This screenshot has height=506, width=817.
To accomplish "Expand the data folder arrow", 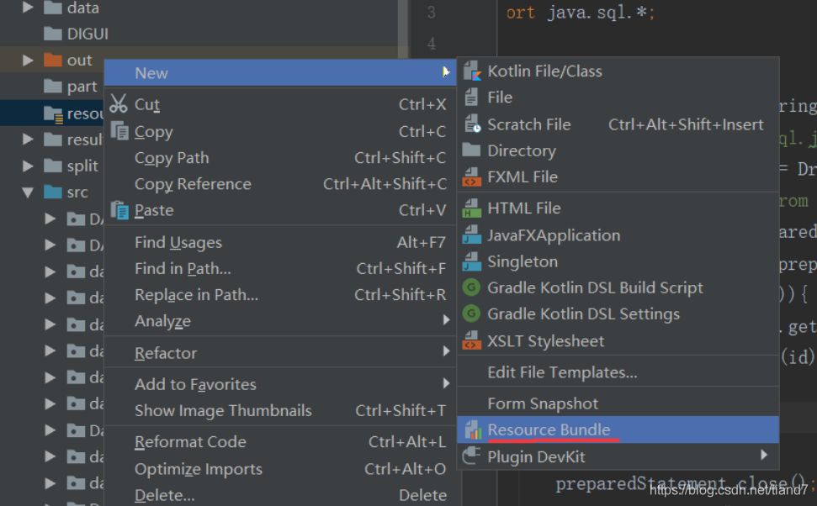I will tap(28, 8).
